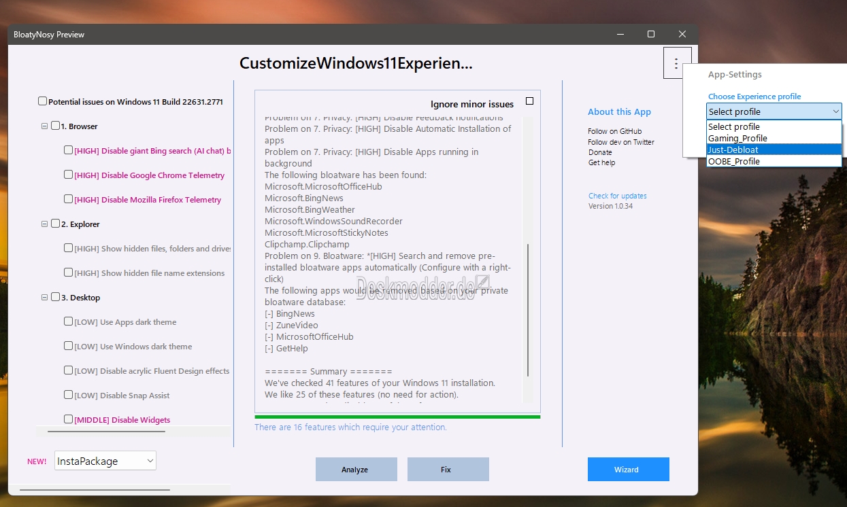Check Show hidden files, folders and drives
This screenshot has height=507, width=847.
point(68,248)
